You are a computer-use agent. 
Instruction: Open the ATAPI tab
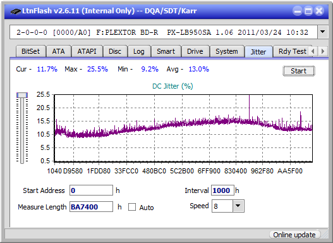pyautogui.click(x=87, y=51)
